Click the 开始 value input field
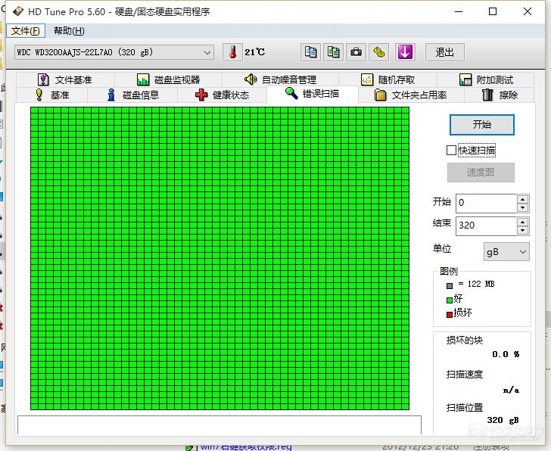Screen dimensions: 551x451 487,203
